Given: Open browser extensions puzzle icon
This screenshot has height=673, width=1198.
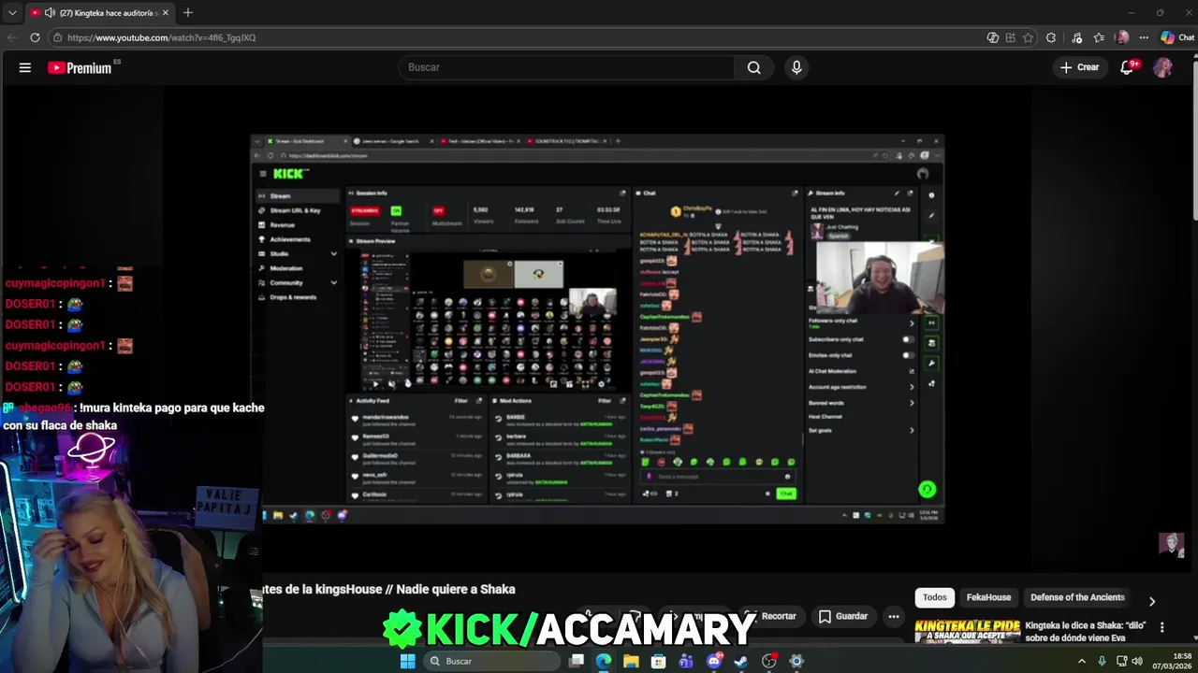Looking at the screenshot, I should coord(1051,37).
